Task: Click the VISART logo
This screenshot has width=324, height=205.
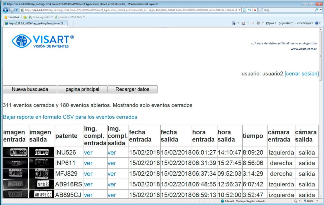Action: pyautogui.click(x=43, y=41)
